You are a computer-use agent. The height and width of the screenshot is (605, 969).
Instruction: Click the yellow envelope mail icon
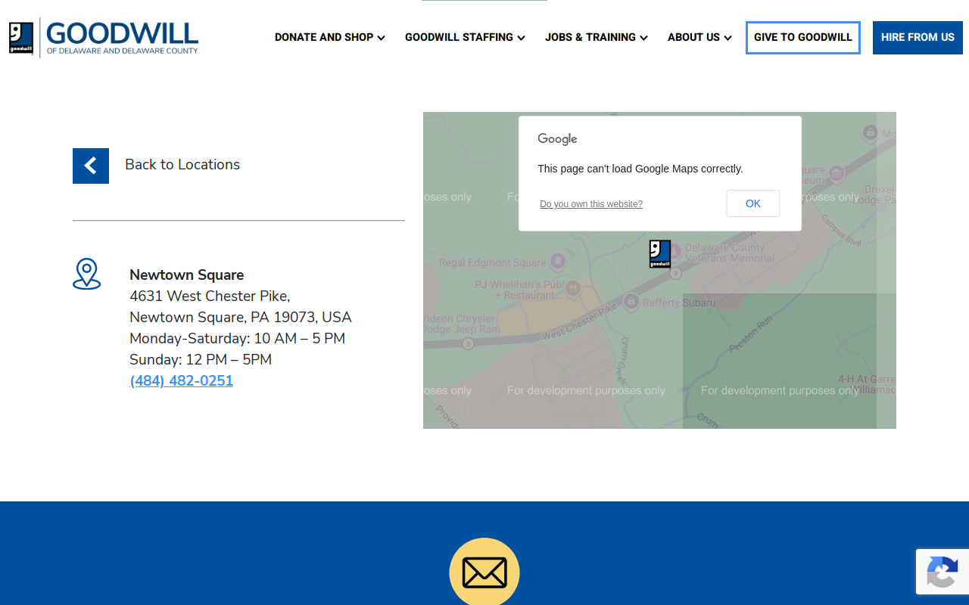pyautogui.click(x=484, y=572)
